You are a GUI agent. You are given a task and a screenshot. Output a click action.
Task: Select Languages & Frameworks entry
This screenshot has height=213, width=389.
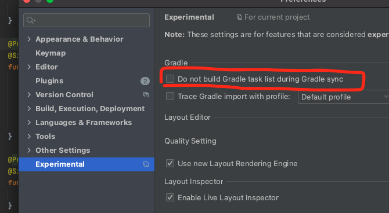84,123
